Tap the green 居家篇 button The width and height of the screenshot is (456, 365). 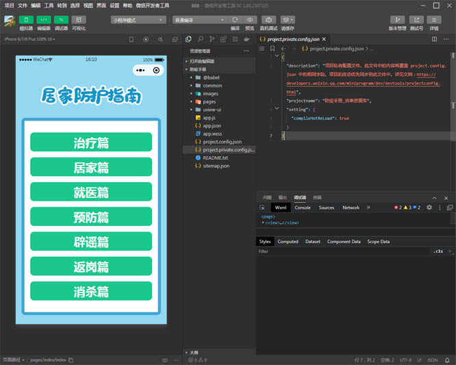pyautogui.click(x=91, y=167)
